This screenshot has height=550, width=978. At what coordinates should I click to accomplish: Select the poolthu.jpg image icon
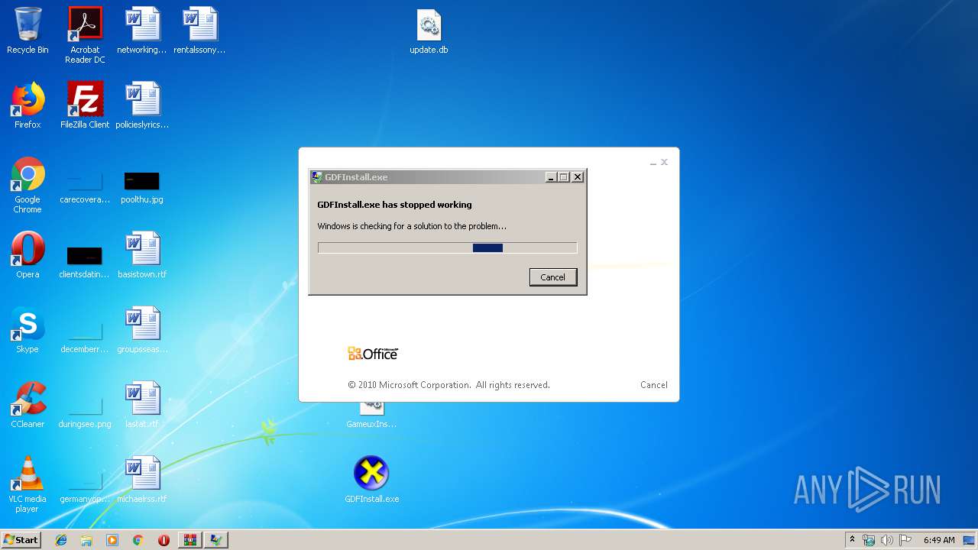pyautogui.click(x=142, y=188)
